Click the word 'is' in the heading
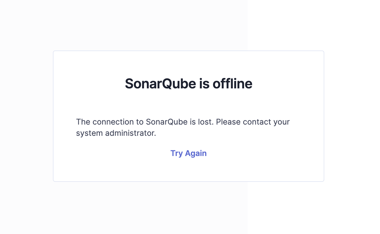The height and width of the screenshot is (234, 380). [x=204, y=84]
